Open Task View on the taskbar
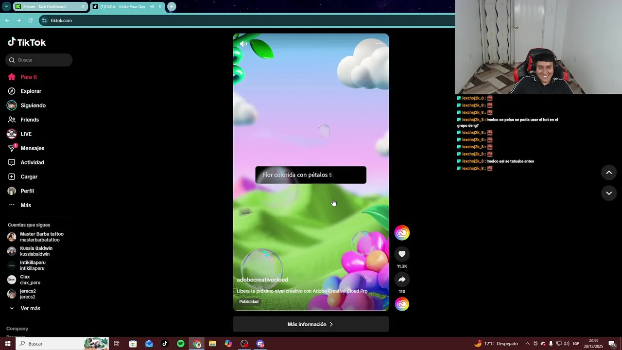 coord(117,344)
